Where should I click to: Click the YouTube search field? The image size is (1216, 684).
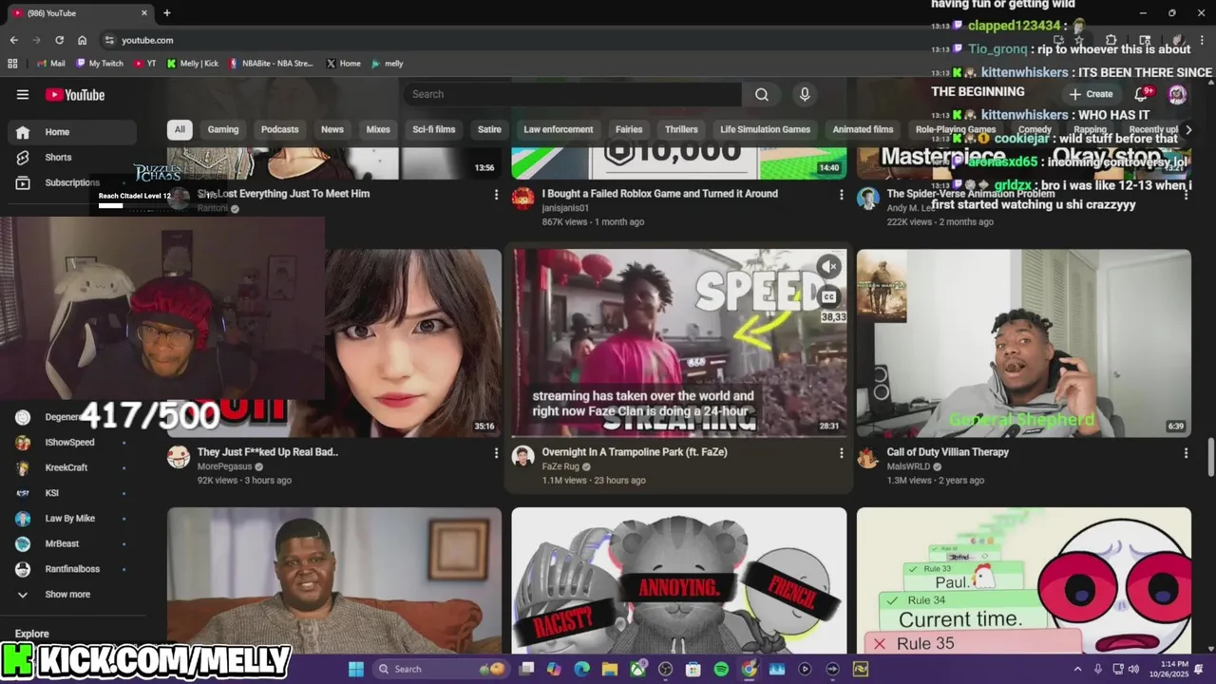click(x=573, y=94)
